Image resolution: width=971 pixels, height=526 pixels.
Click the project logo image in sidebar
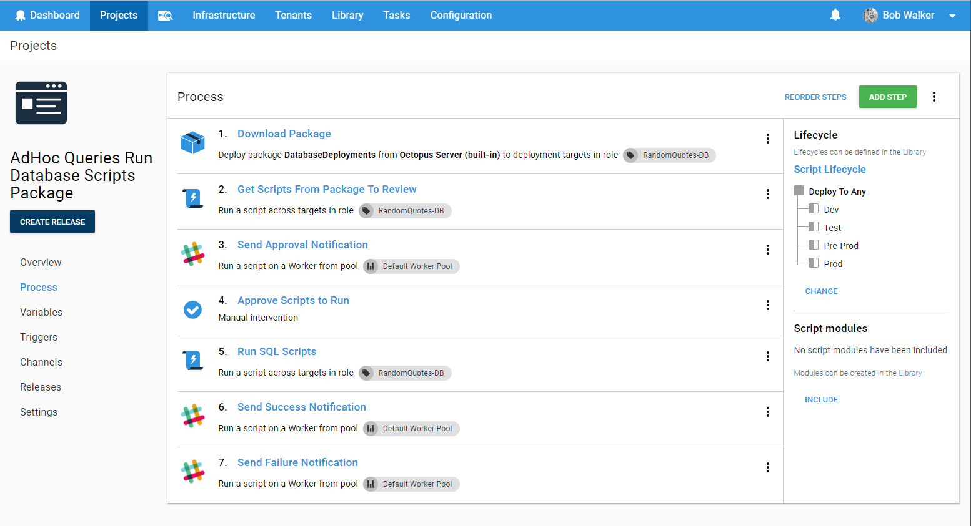pyautogui.click(x=41, y=103)
